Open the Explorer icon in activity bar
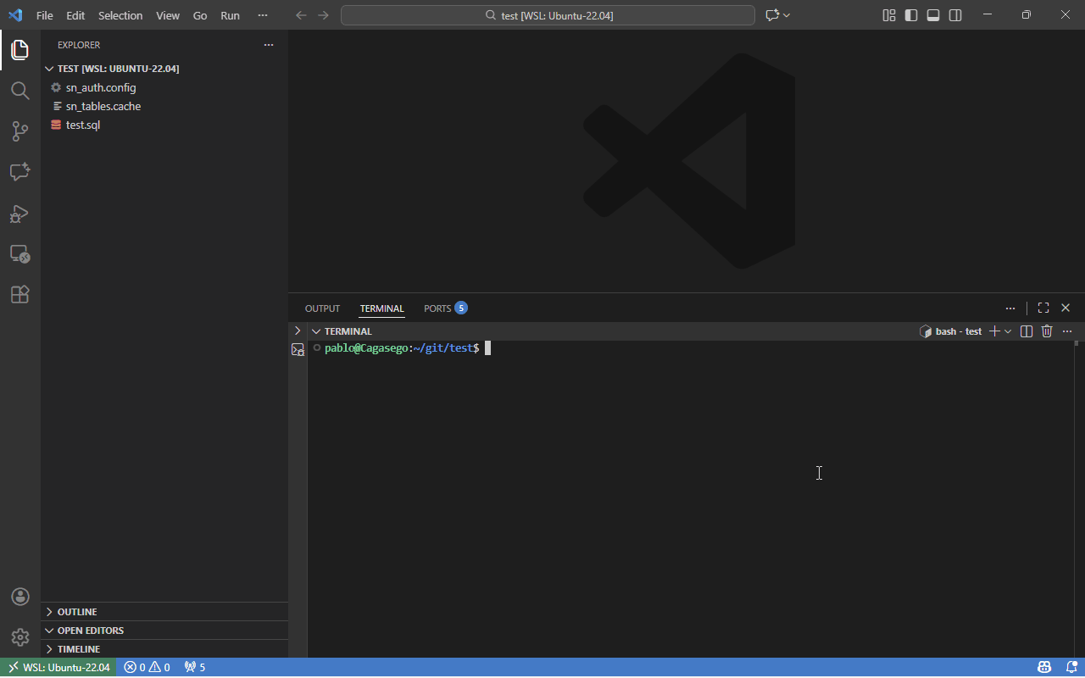The height and width of the screenshot is (678, 1085). [19, 50]
